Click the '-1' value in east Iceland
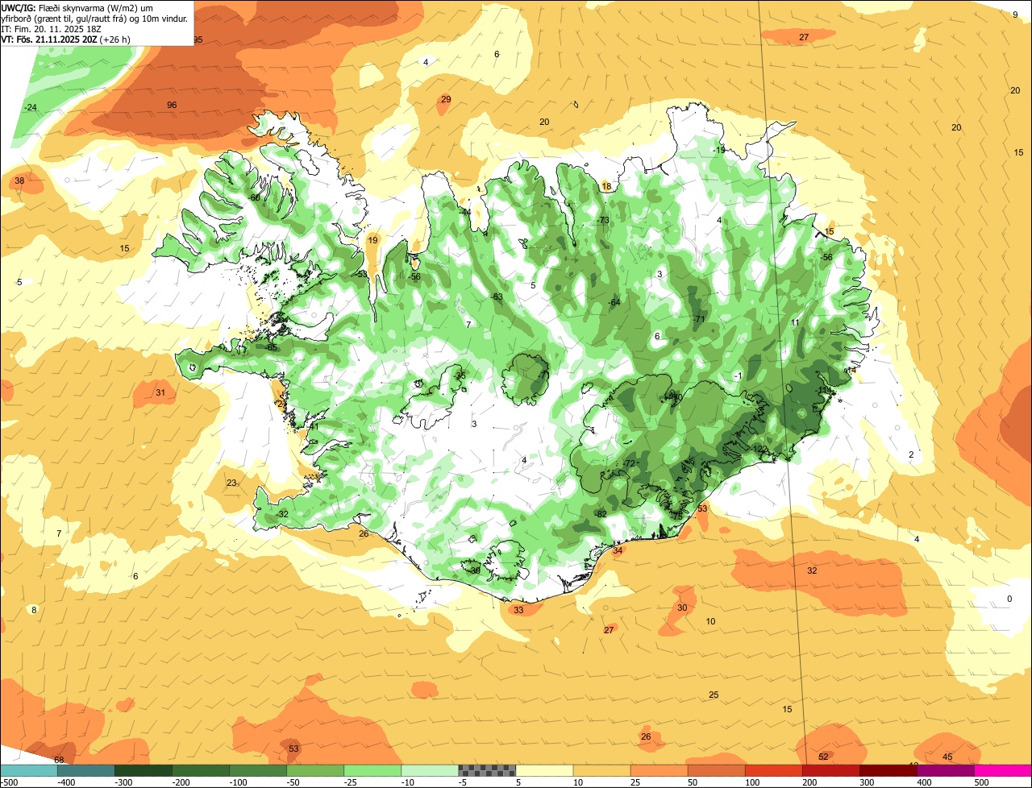The image size is (1032, 788). coord(738,376)
